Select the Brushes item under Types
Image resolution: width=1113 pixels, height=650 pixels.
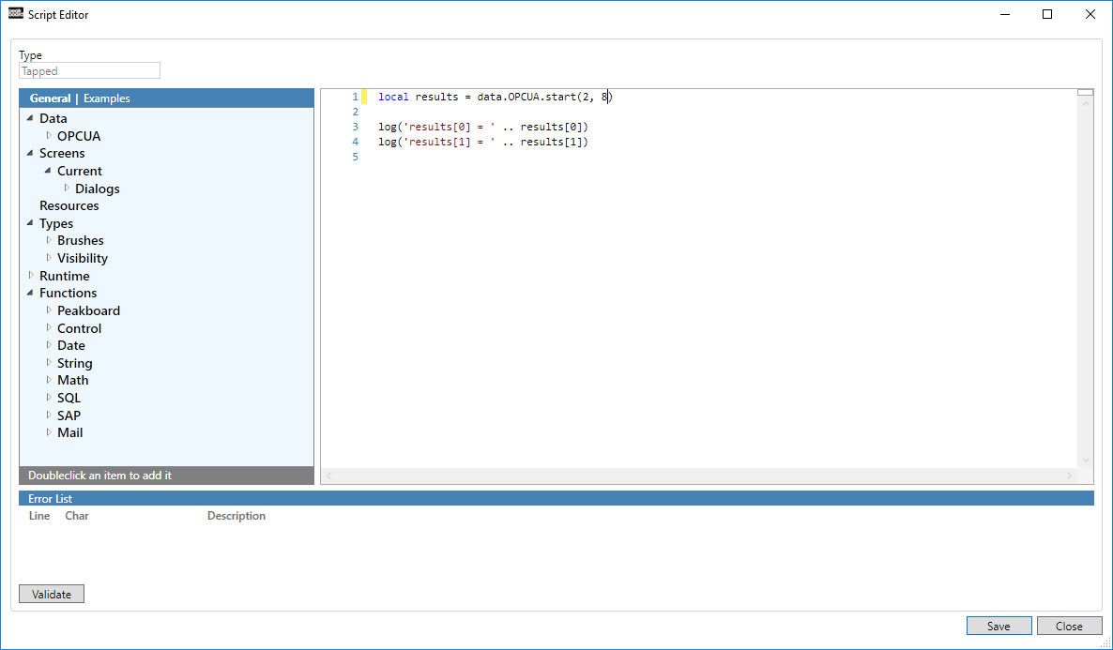point(80,240)
